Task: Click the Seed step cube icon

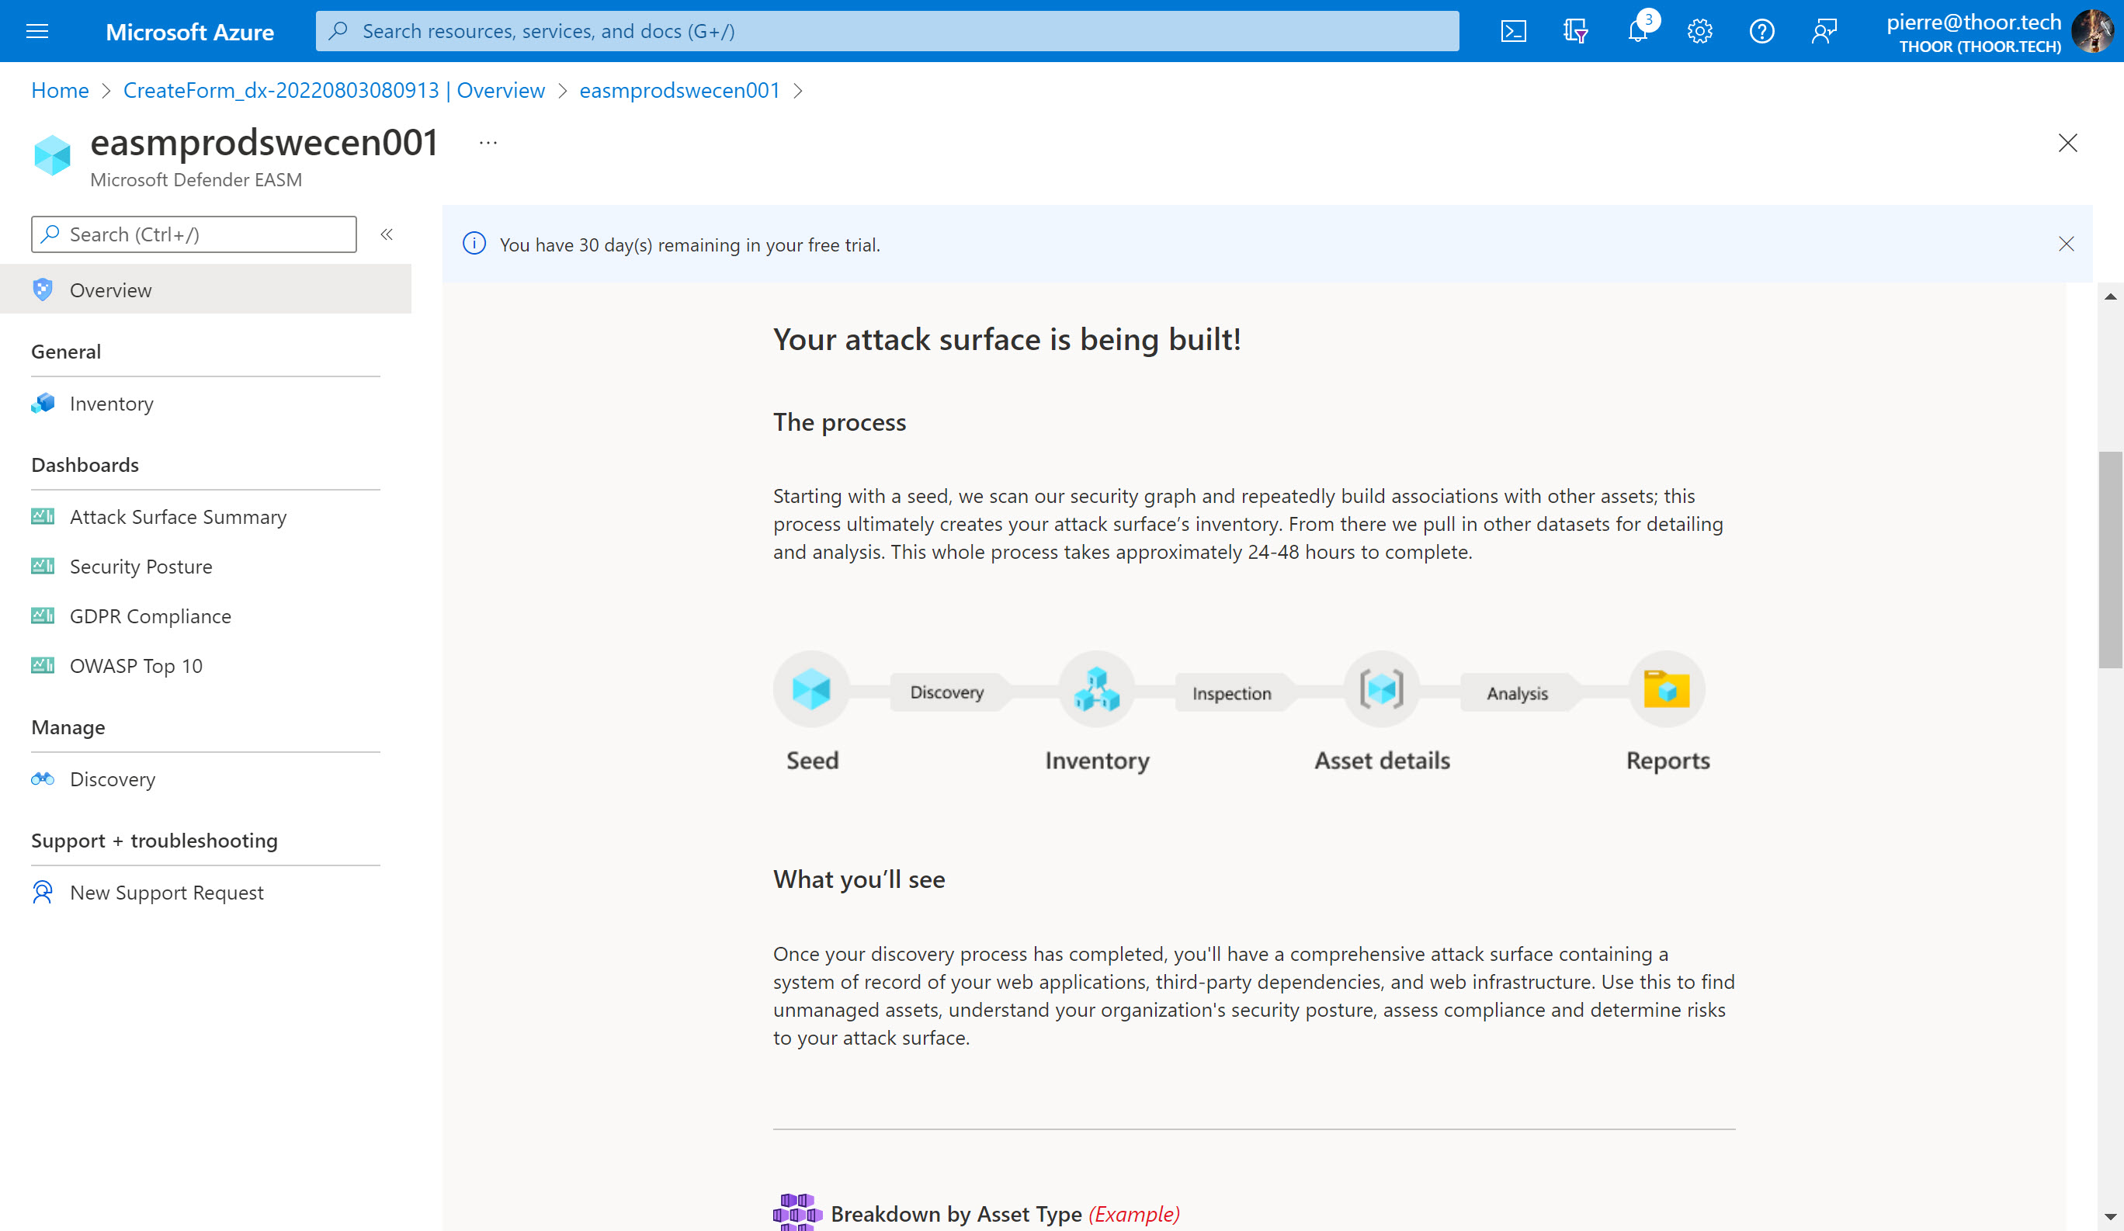Action: click(x=812, y=689)
